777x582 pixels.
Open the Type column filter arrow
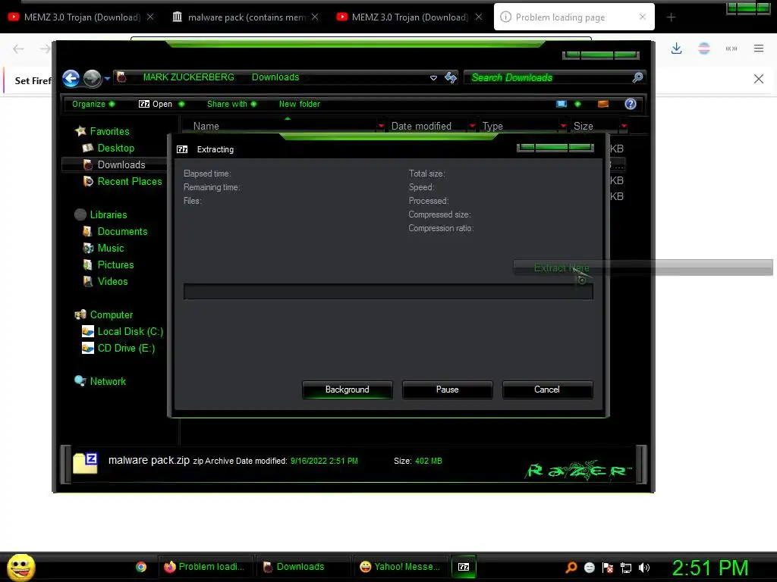[564, 127]
